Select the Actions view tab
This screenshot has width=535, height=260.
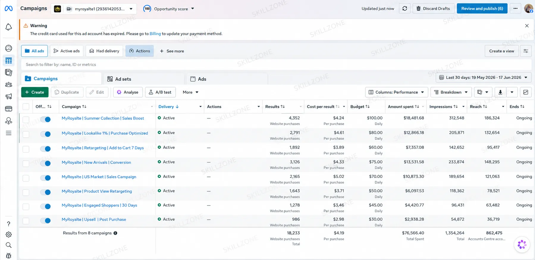139,51
